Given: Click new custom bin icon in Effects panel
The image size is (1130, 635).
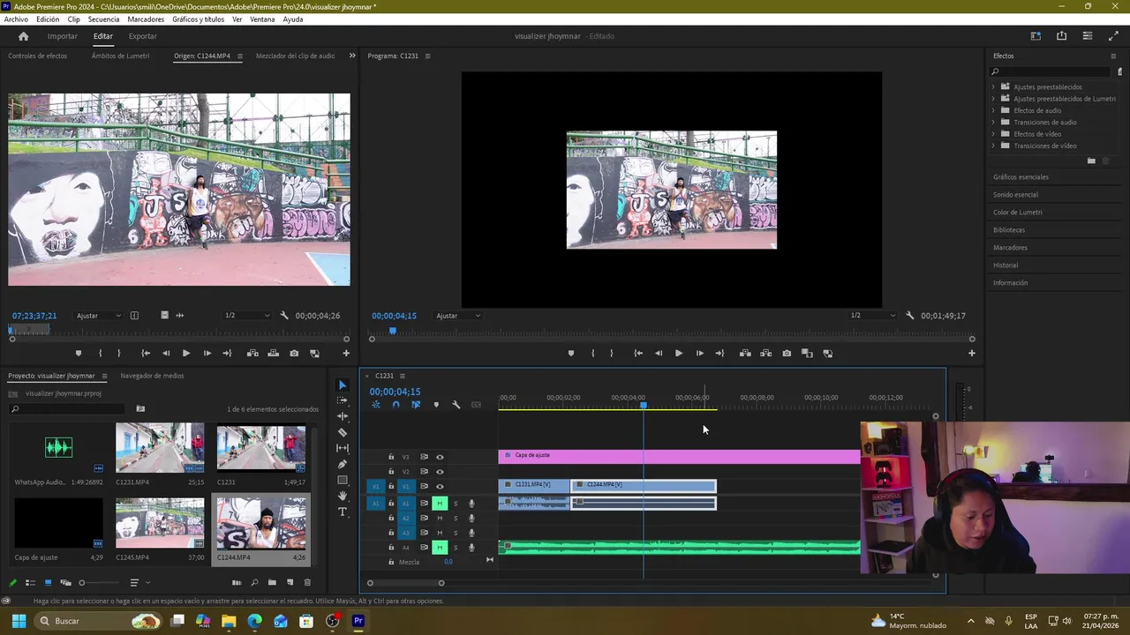Looking at the screenshot, I should point(1091,161).
